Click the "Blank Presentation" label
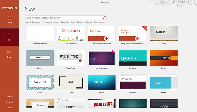Screen dimensions: 197x112 (x=40, y=44)
